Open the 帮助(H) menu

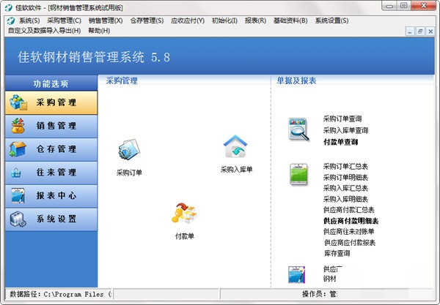point(99,31)
